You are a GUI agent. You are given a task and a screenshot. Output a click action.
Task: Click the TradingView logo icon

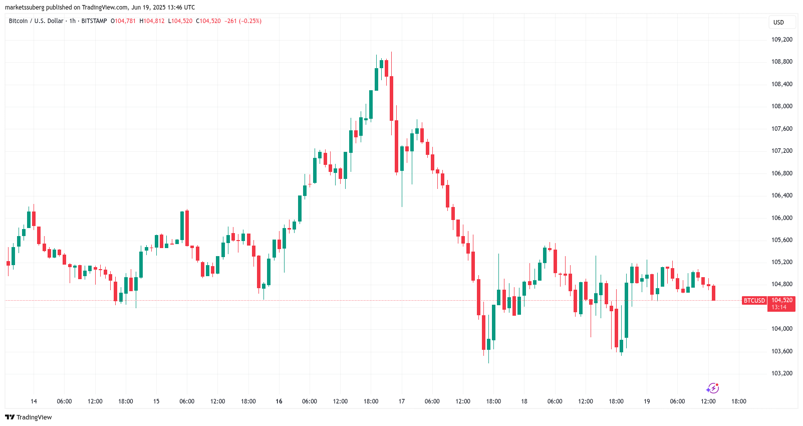[10, 417]
